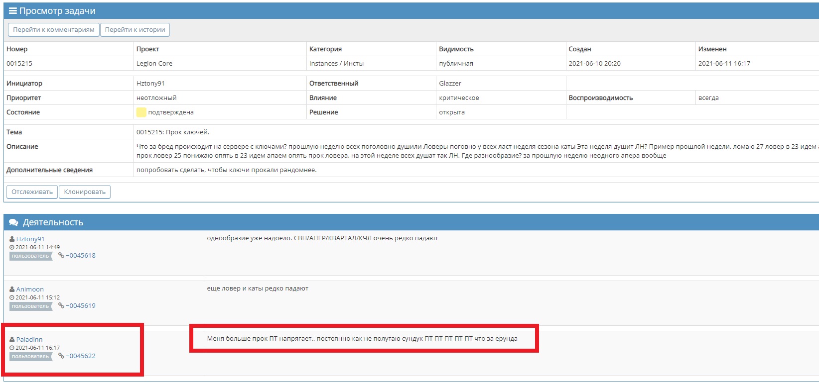Screen dimensions: 819x385
Task: Click the chain link icon beside ~0045619
Action: coord(61,306)
